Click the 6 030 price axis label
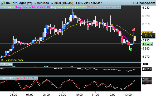The width and height of the screenshot is (156, 97). coord(146,8)
